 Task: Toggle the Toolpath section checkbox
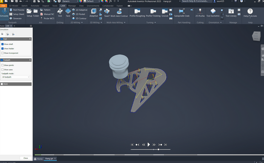pyautogui.click(x=2, y=60)
